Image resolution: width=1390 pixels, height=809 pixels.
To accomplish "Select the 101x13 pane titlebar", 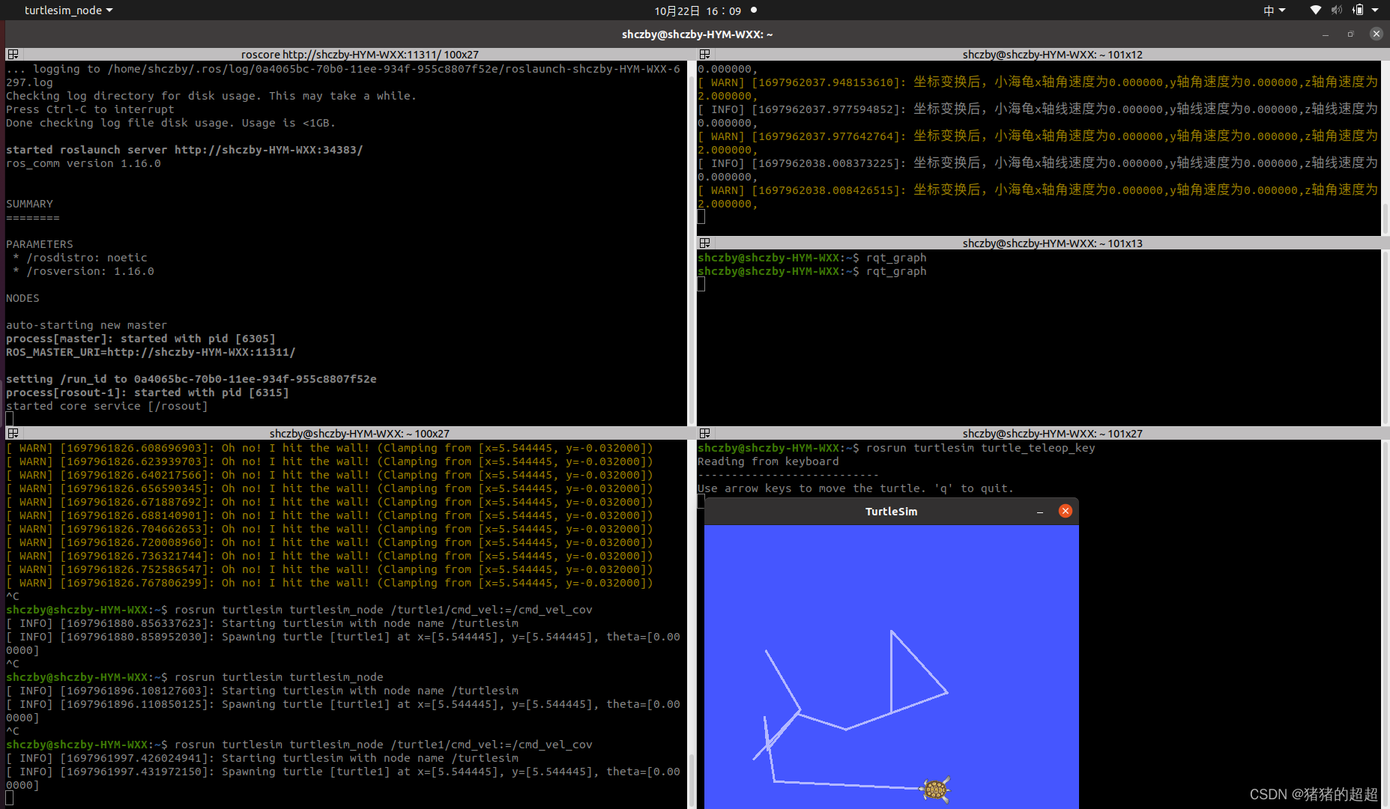I will 1052,243.
